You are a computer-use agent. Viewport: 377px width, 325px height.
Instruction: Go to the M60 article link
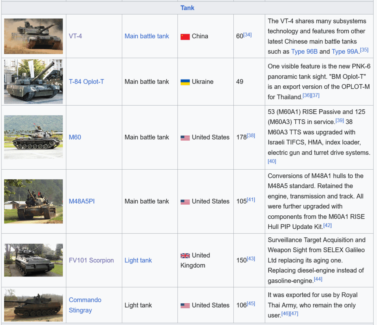(75, 137)
